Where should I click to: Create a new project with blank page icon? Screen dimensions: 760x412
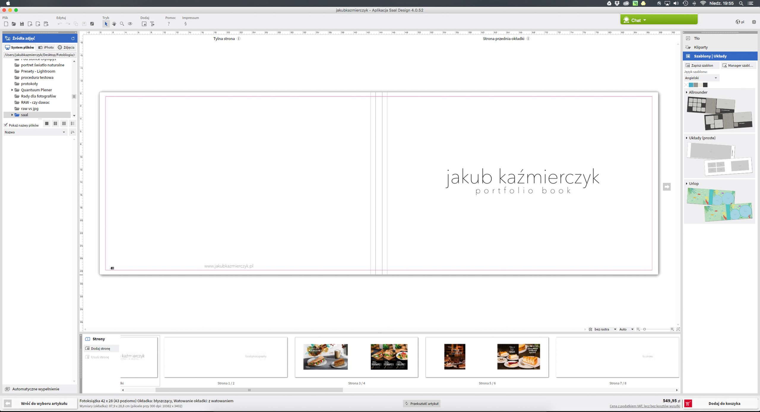pyautogui.click(x=6, y=24)
